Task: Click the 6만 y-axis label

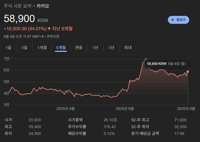Action: tap(6, 70)
